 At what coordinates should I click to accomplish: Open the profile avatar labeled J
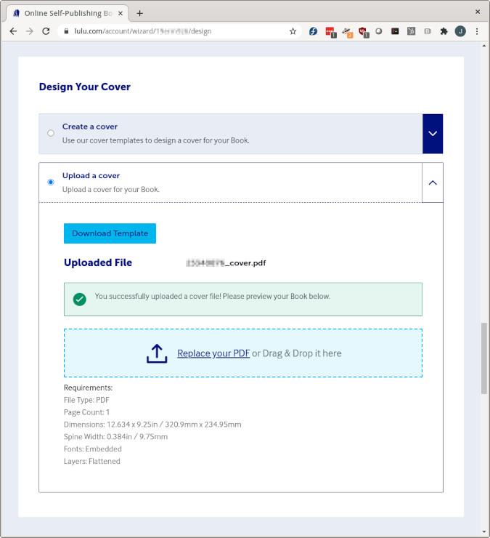click(460, 31)
